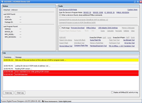Scan for device using PMBUS_REVISION
The width and height of the screenshot is (142, 103).
tap(123, 12)
